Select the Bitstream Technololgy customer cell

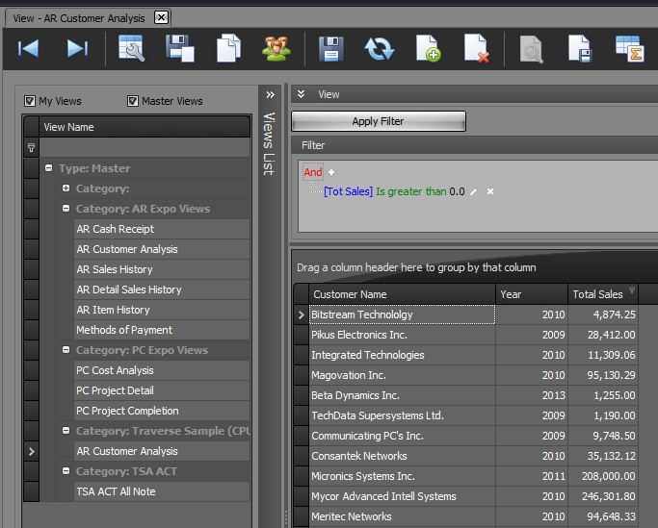coord(402,314)
